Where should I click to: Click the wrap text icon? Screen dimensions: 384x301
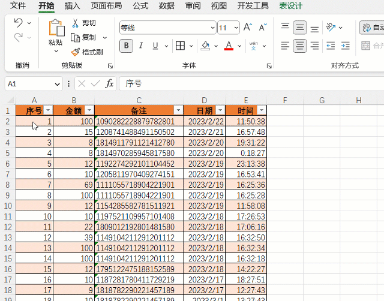[x=367, y=28]
